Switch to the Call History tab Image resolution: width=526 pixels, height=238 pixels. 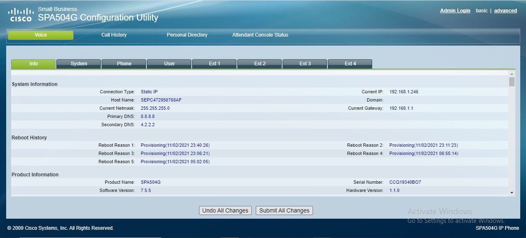(114, 35)
